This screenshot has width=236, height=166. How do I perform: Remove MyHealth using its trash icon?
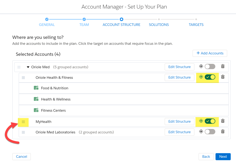tap(223, 121)
